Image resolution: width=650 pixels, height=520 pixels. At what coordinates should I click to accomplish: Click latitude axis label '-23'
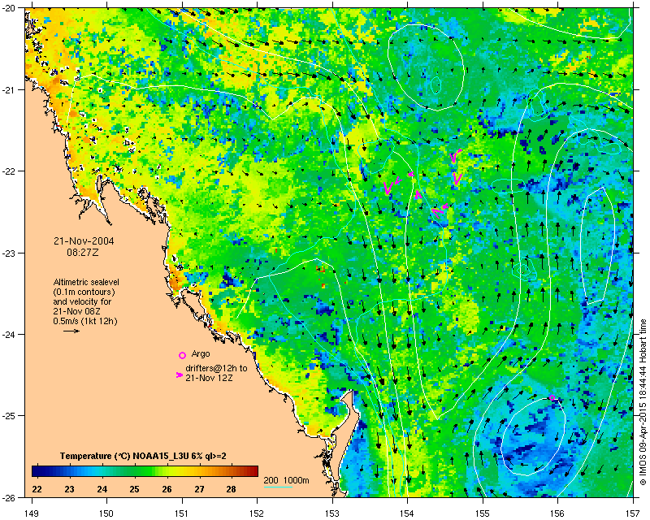pos(10,253)
